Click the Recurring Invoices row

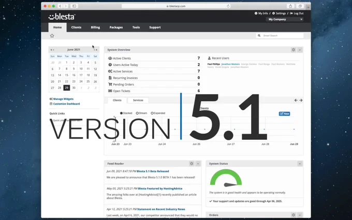click(x=154, y=78)
